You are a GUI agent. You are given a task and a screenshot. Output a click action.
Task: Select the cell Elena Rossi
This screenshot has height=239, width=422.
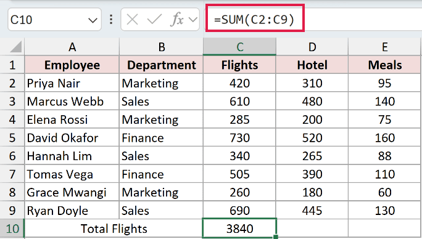point(72,119)
